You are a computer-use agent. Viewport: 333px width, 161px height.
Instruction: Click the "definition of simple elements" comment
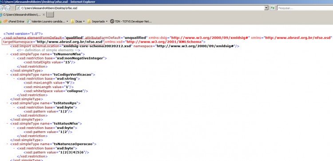(x=48, y=50)
